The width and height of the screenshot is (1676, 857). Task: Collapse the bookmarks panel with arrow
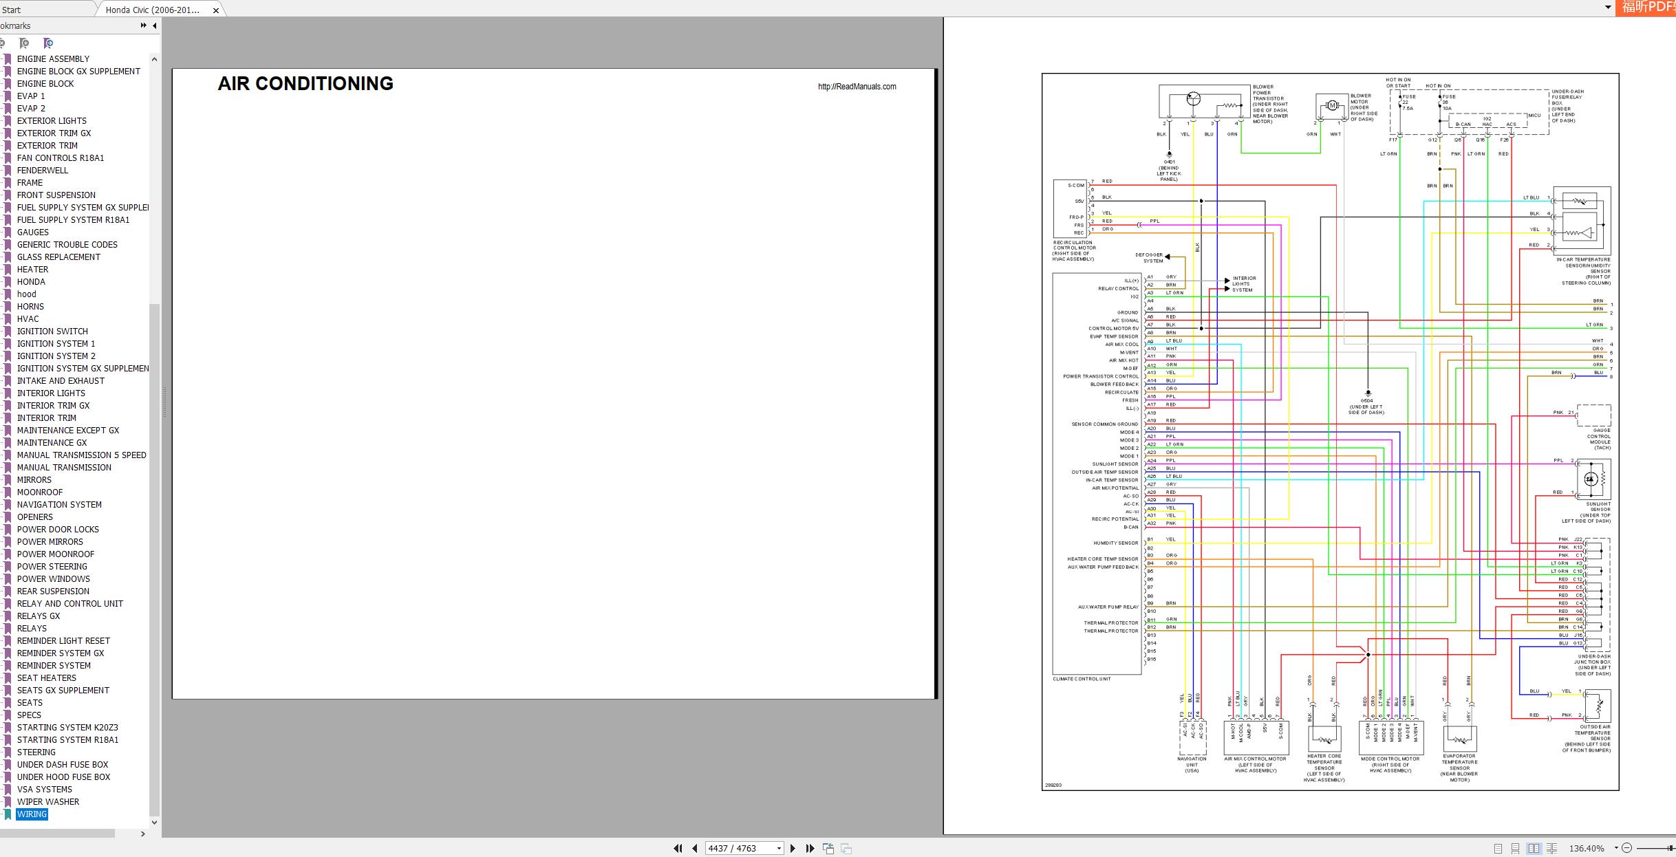point(155,25)
